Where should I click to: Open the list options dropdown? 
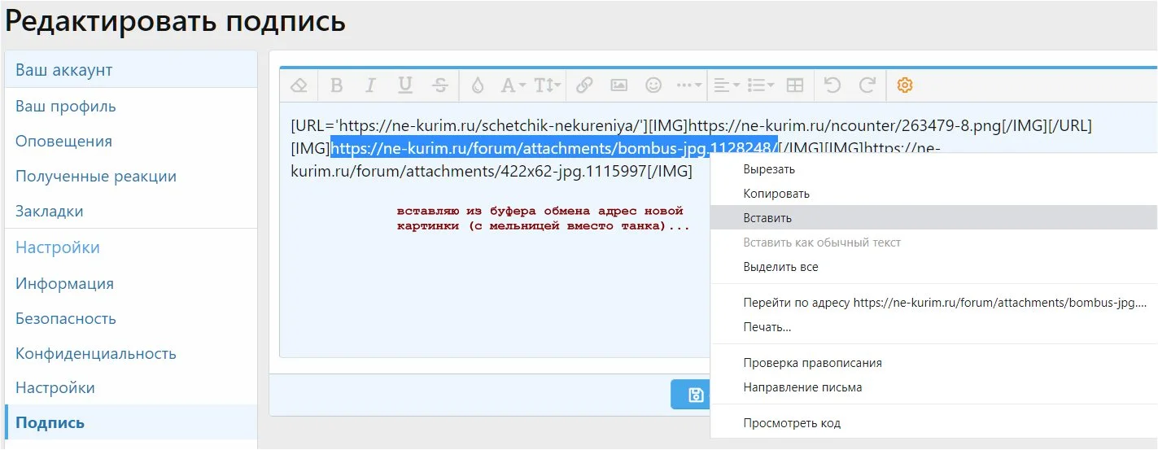[761, 85]
